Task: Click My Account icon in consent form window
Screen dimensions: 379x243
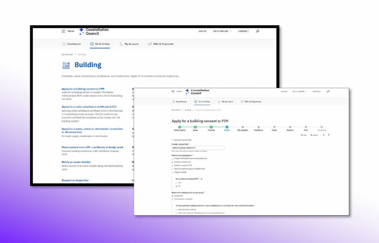Action: (x=219, y=102)
